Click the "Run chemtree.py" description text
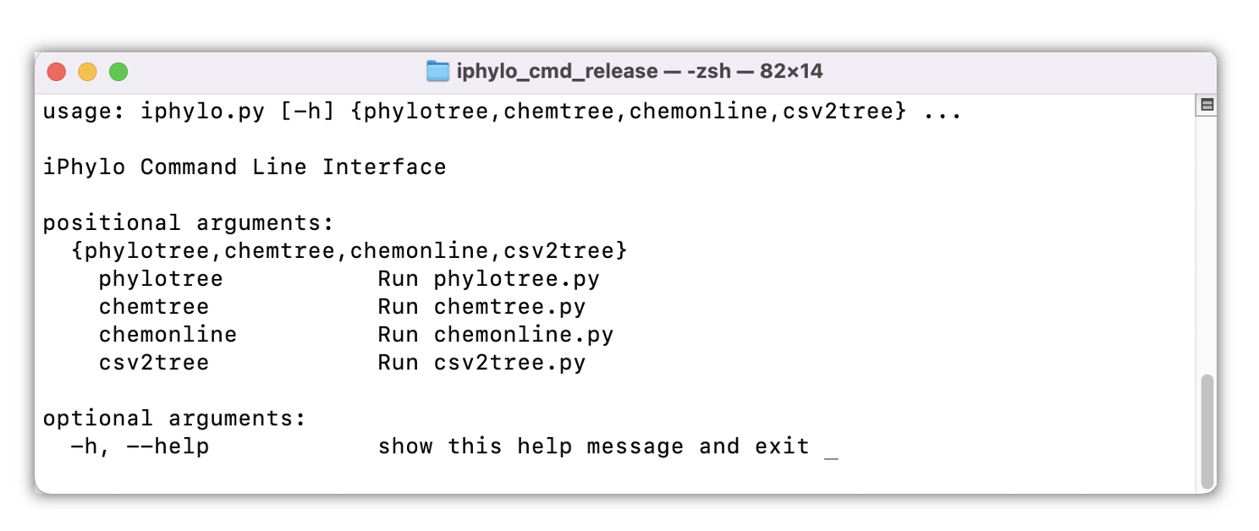The width and height of the screenshot is (1259, 531). coord(481,307)
